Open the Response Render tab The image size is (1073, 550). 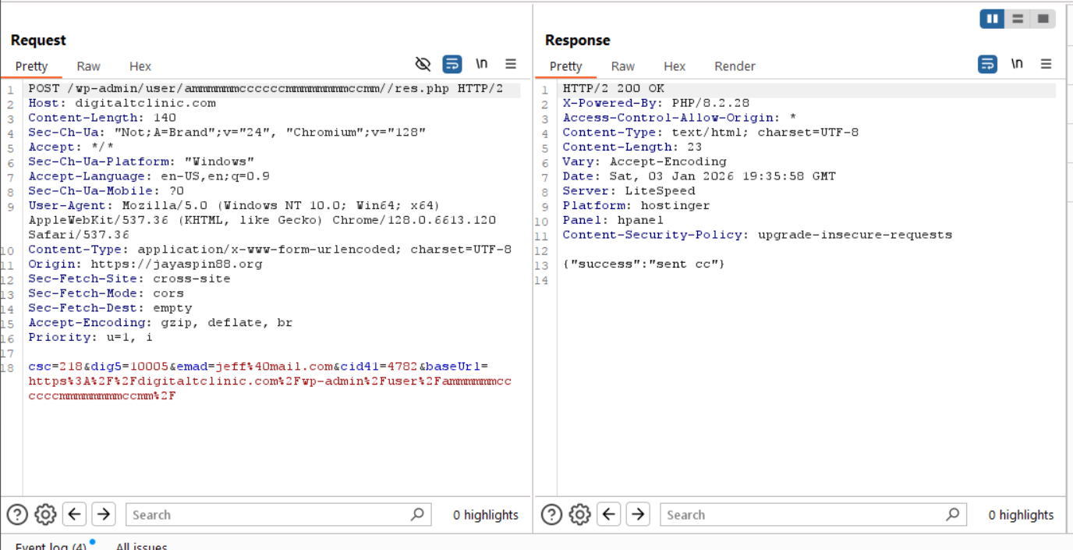click(735, 66)
